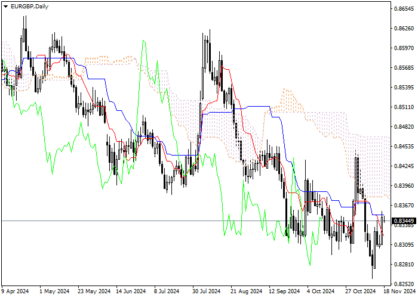Click price scale value 0.85395
The height and width of the screenshot is (298, 418).
(404, 88)
